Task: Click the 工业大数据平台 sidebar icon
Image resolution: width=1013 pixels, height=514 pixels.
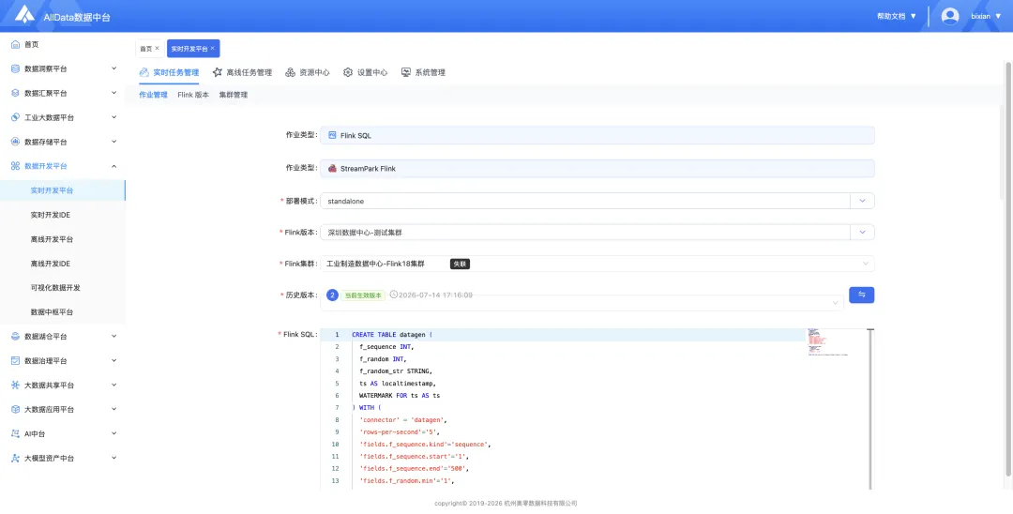Action: (x=16, y=117)
